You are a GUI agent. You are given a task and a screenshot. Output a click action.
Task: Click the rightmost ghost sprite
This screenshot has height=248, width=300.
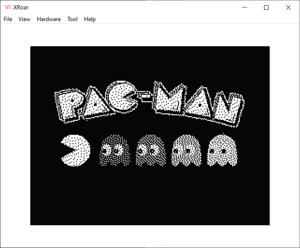click(221, 150)
